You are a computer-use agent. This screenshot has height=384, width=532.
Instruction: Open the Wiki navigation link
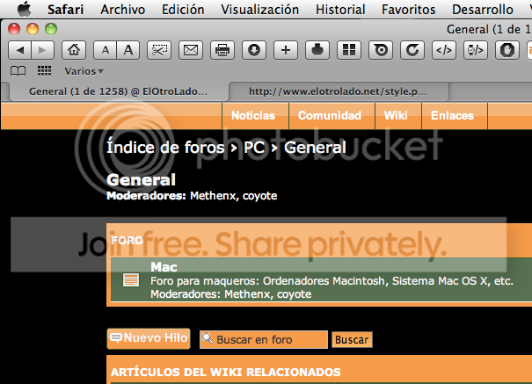click(395, 115)
